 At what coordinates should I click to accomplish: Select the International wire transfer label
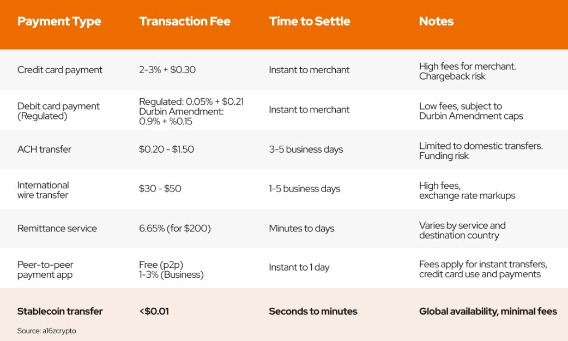coord(43,190)
